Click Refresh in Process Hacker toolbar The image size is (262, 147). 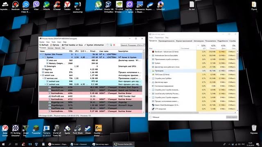point(44,45)
